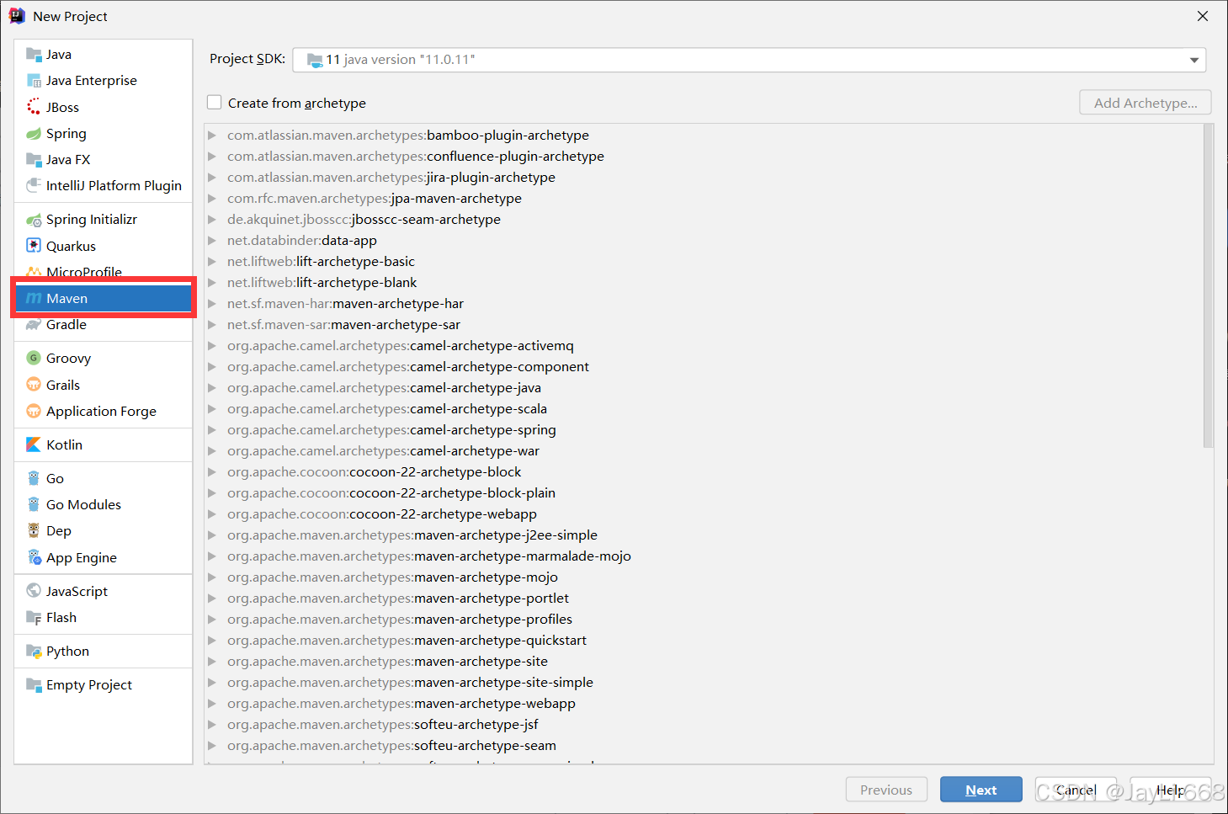
Task: Select softeu-archetype-seam row
Action: tap(391, 746)
